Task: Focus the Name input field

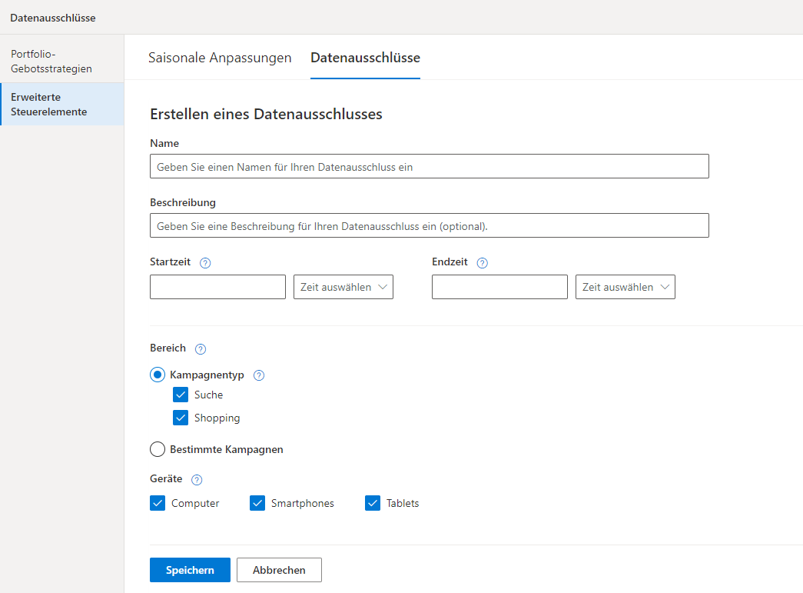Action: click(x=429, y=167)
